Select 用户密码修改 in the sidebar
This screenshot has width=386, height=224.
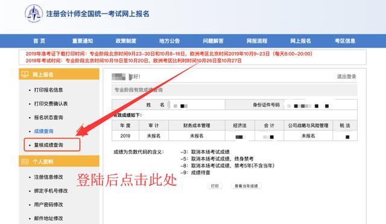[48, 205]
